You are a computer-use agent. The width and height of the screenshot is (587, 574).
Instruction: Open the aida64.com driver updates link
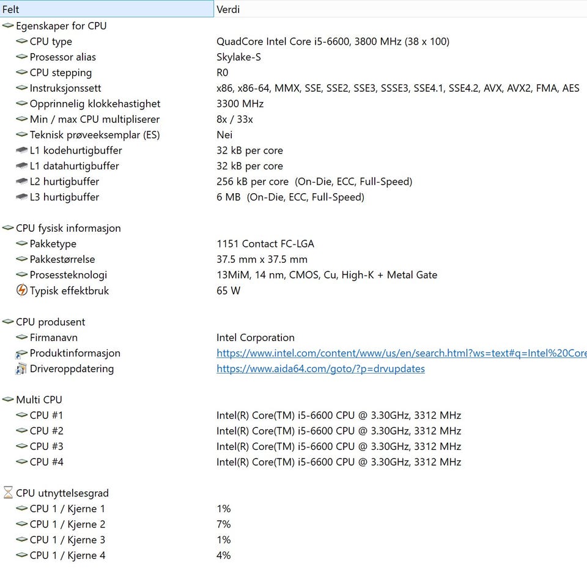pyautogui.click(x=320, y=369)
